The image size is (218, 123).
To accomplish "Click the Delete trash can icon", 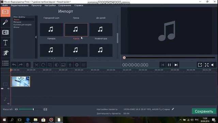I will (27, 65).
